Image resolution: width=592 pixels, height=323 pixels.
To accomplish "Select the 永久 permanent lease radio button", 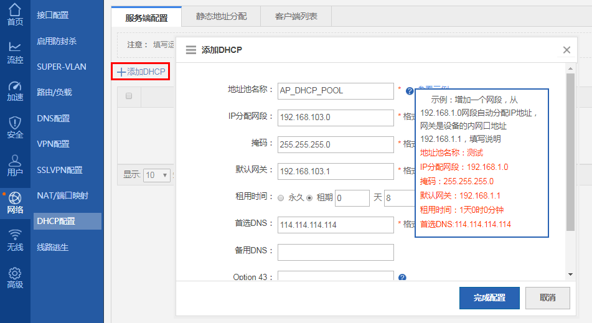I will tap(281, 198).
